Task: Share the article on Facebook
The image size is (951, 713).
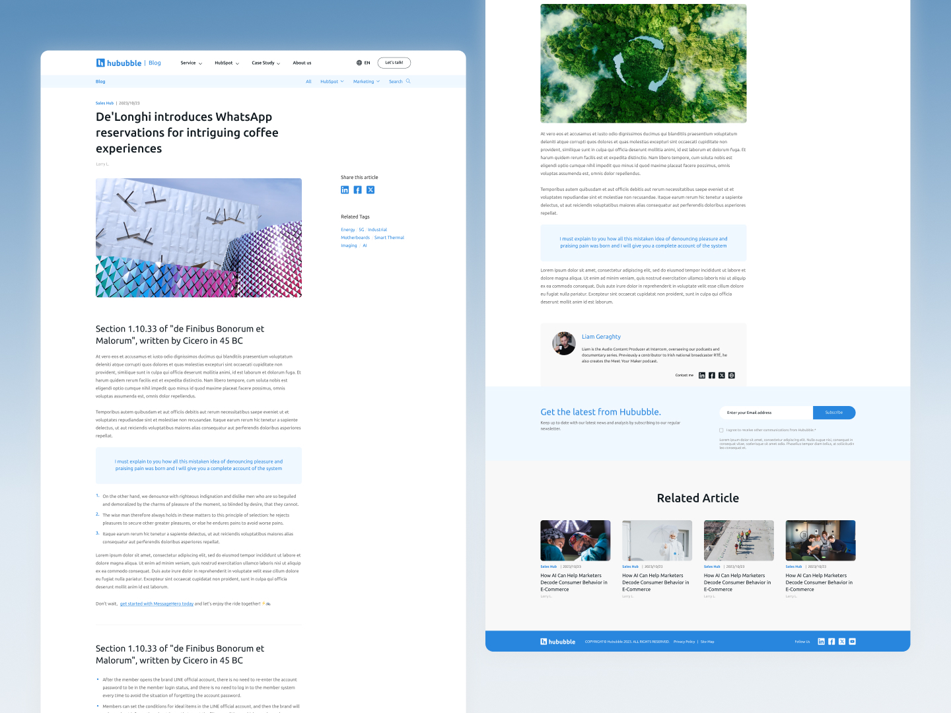Action: 357,190
